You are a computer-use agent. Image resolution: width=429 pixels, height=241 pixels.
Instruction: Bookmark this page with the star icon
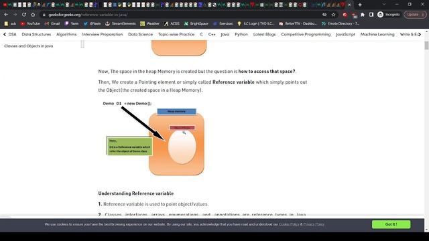coord(334,15)
